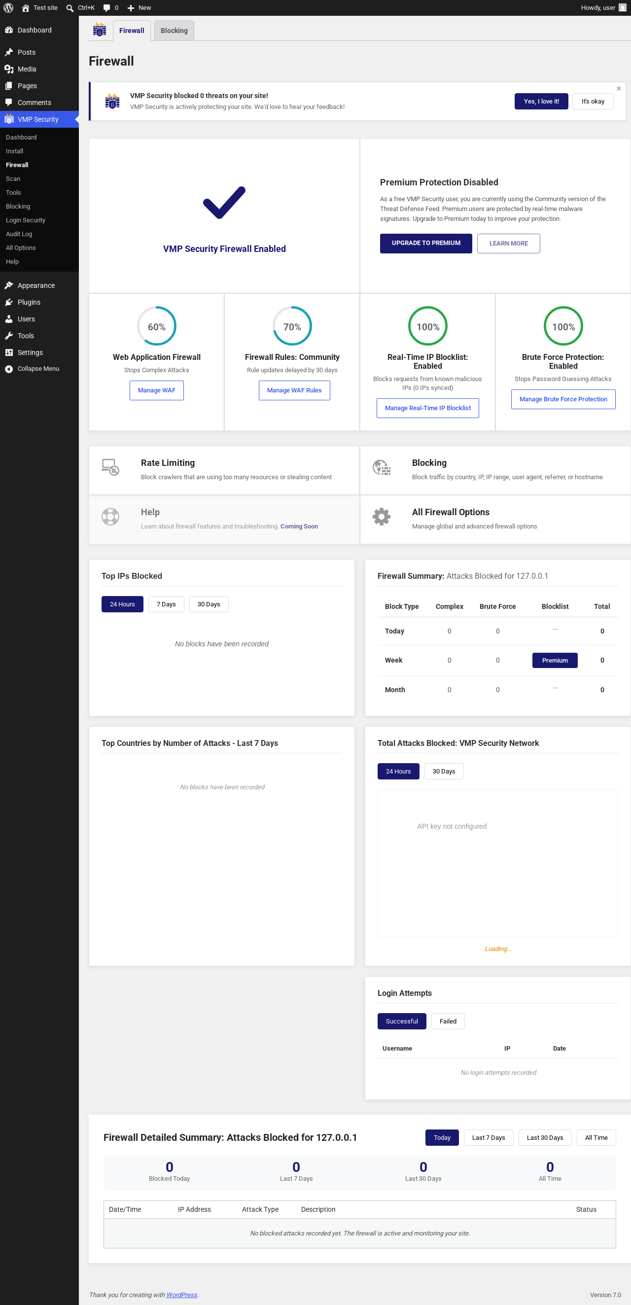Click the Blocking globe icon
Image resolution: width=631 pixels, height=1305 pixels.
coord(382,467)
